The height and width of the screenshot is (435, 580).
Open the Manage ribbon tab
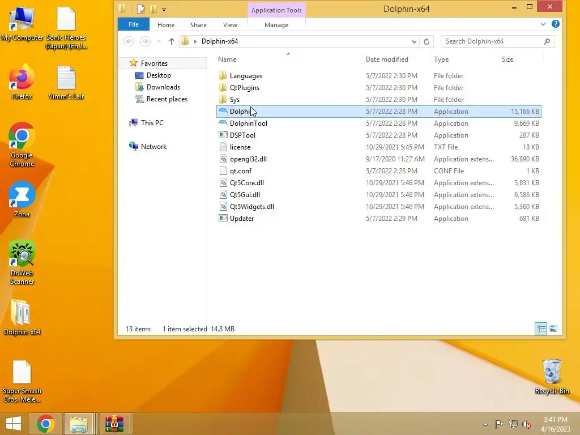tap(276, 25)
